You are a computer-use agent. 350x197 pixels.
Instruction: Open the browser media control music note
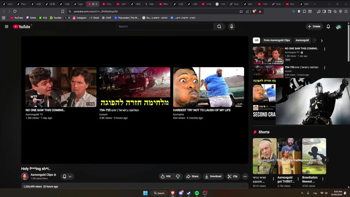[x=319, y=11]
